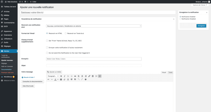211x112 pixels.
Task: Select Notification Enabled option
Action: (x=180, y=17)
